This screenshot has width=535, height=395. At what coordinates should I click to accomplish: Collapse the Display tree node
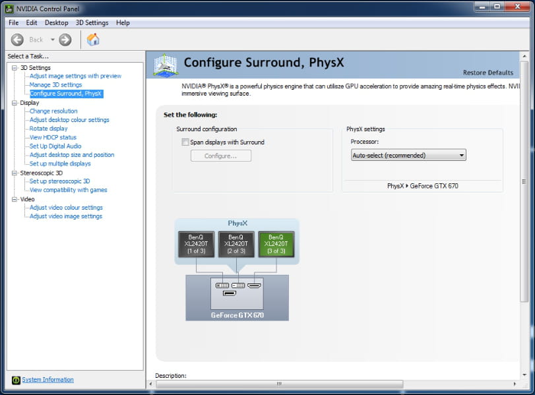point(15,103)
